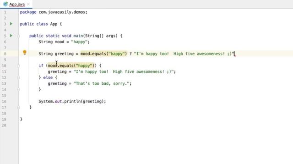Click "I'm happy too!" string on line 11
This screenshot has height=164, width=293.
point(92,72)
